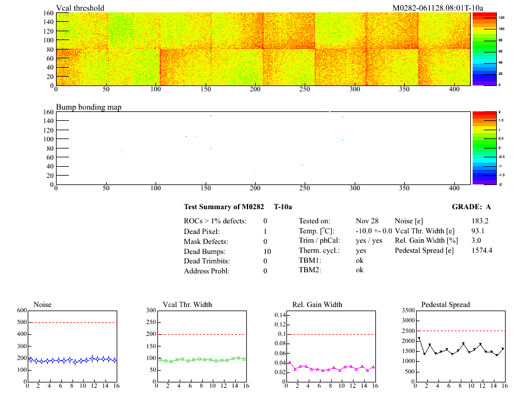Click the Pedestal Spread [e] value 1574.4
This screenshot has width=528, height=396.
(x=482, y=250)
